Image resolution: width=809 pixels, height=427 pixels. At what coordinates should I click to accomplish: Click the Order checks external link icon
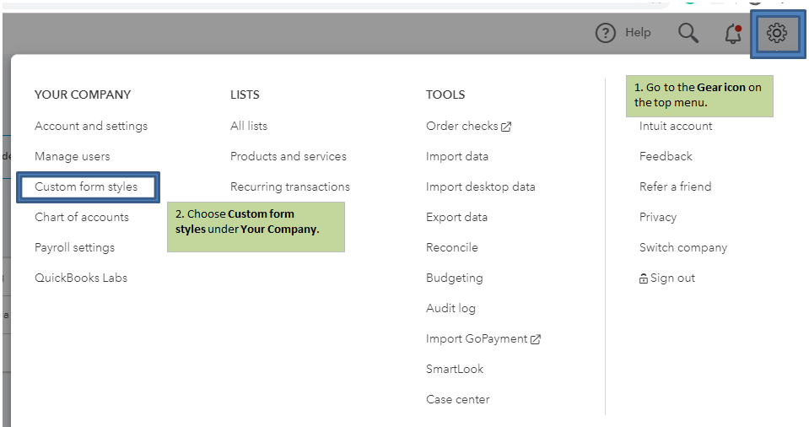[506, 127]
